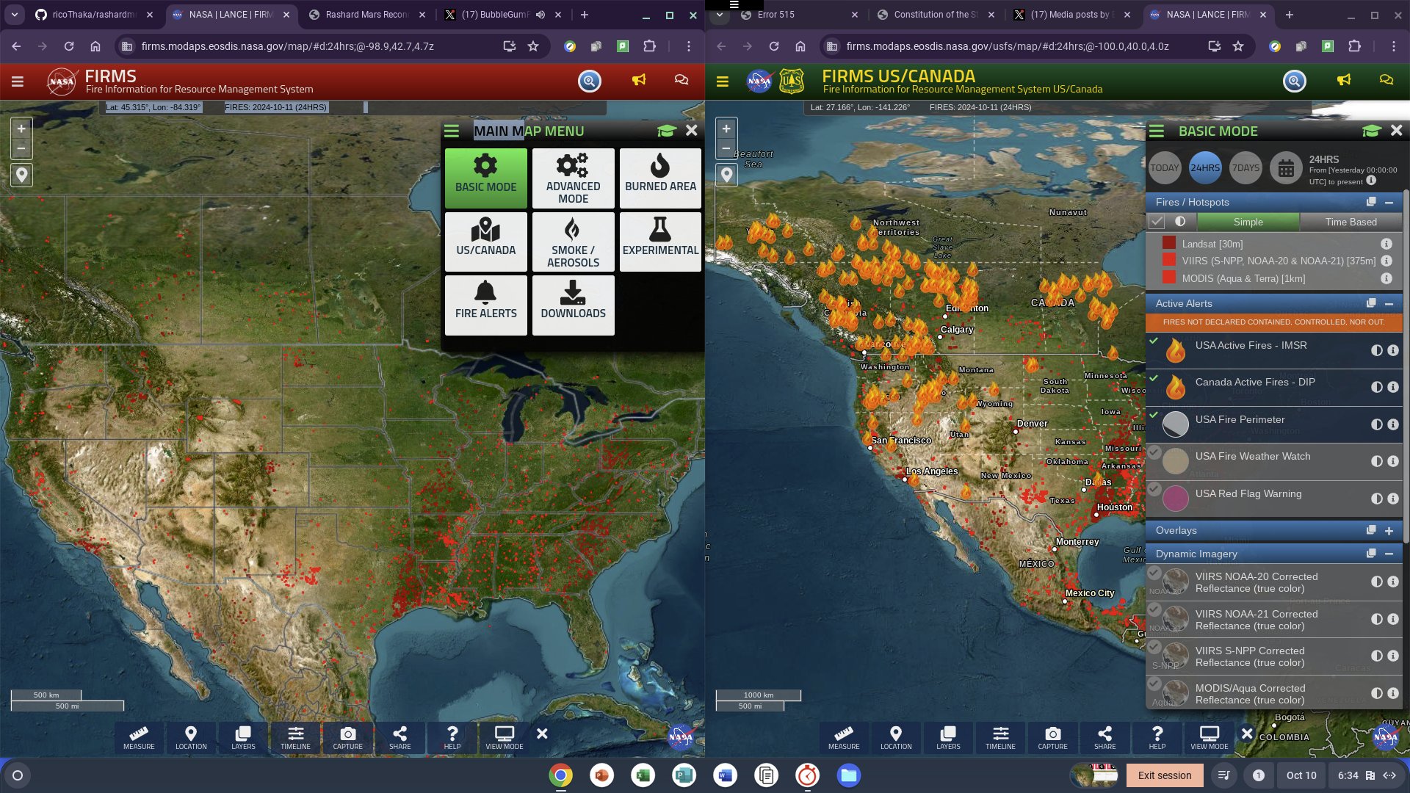Open Help in right map toolbar
The width and height of the screenshot is (1410, 793).
[1157, 737]
